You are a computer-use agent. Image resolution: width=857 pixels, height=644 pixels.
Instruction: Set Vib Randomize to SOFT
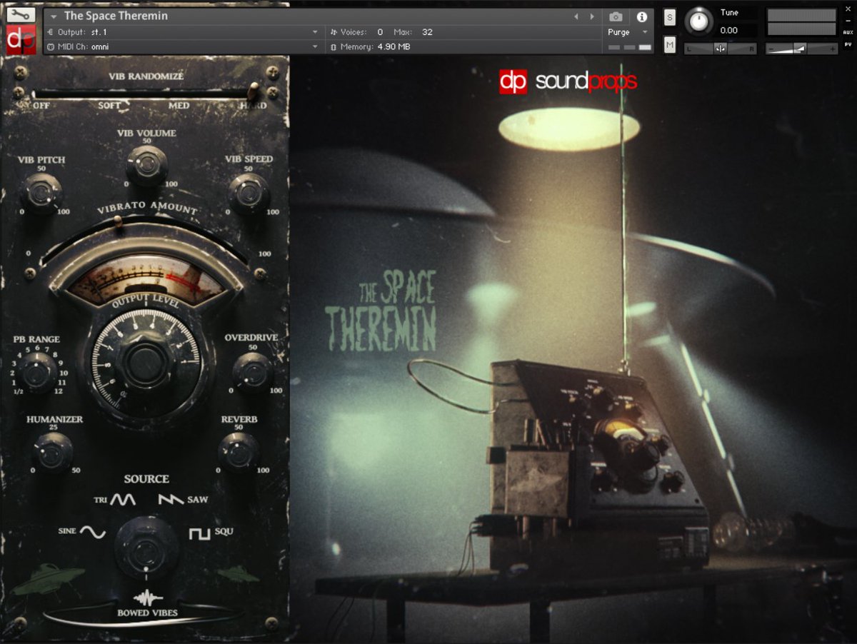click(x=109, y=106)
